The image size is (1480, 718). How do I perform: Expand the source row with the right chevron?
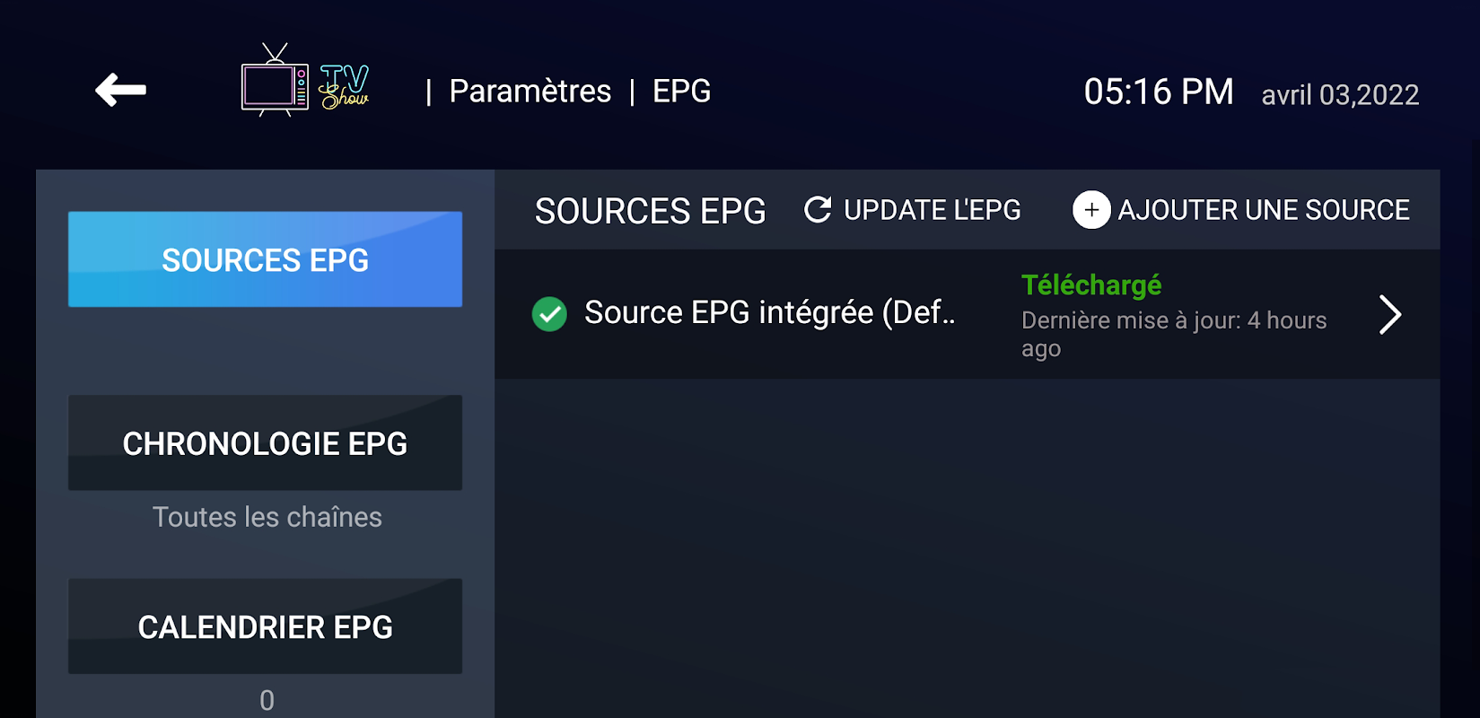1389,314
